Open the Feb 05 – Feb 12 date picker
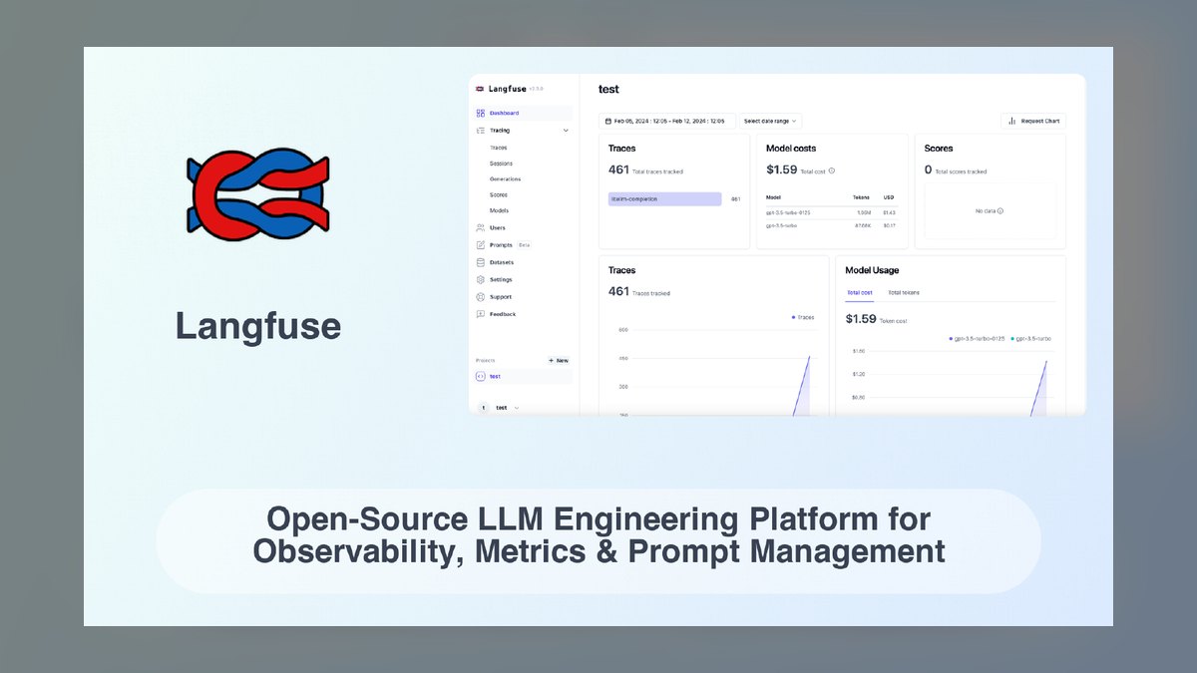Image resolution: width=1197 pixels, height=673 pixels. (x=667, y=121)
